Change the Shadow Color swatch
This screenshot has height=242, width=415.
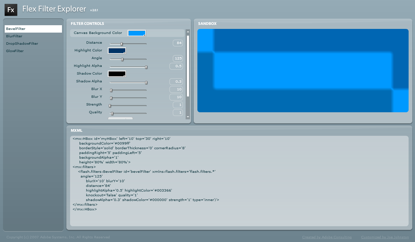116,74
